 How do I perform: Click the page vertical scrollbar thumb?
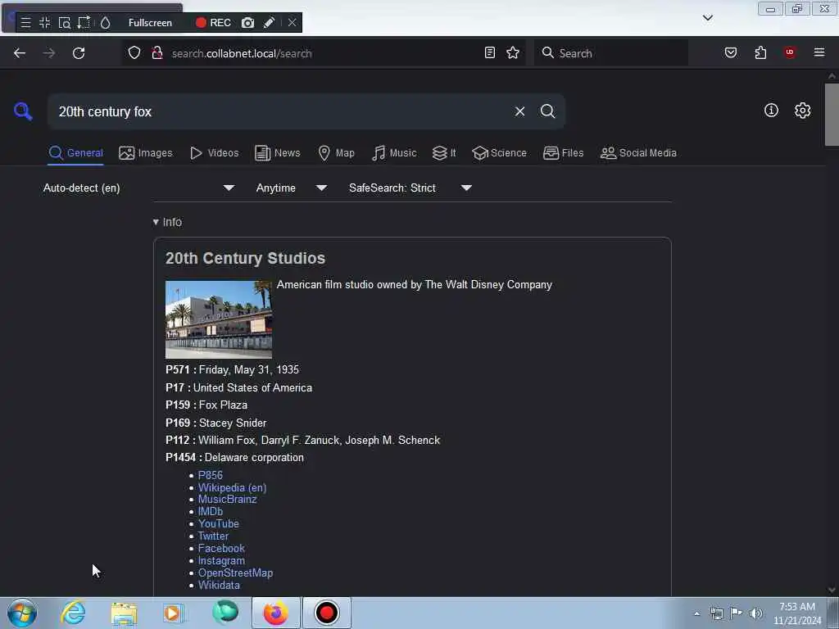tap(832, 115)
